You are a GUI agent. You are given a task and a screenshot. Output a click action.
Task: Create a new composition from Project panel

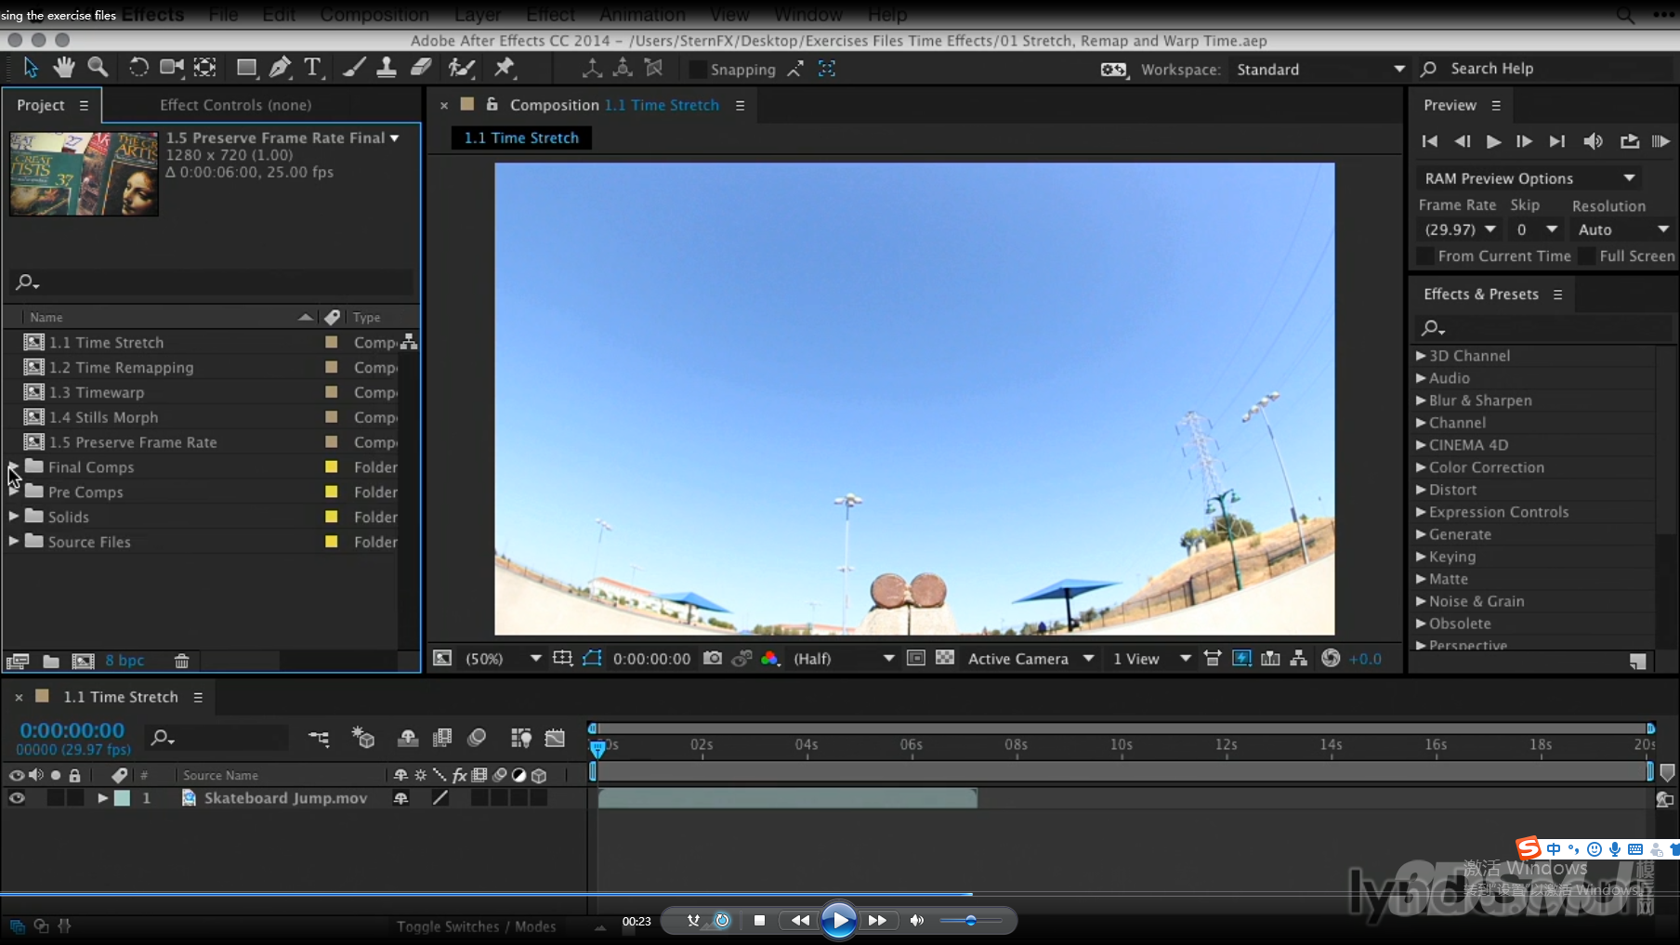pos(84,661)
